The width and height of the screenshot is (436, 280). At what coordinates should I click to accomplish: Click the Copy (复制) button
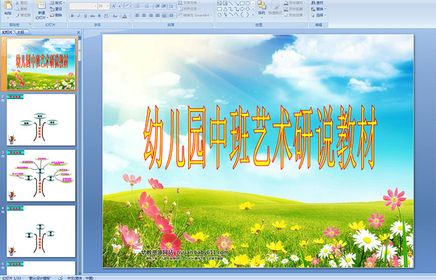(x=21, y=9)
